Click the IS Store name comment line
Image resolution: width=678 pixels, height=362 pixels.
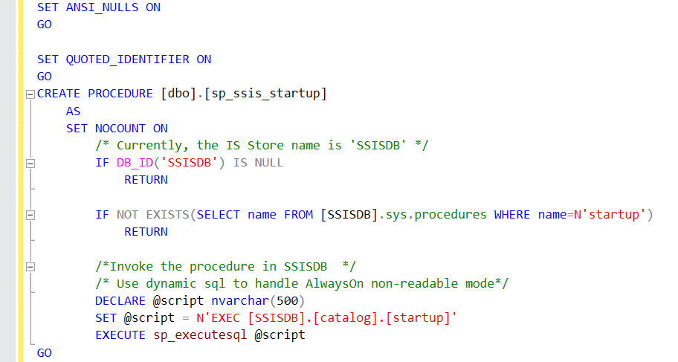262,146
